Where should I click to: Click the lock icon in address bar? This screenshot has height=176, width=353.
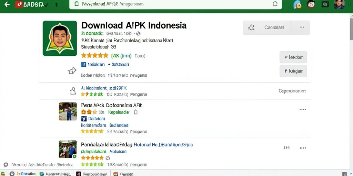click(77, 4)
